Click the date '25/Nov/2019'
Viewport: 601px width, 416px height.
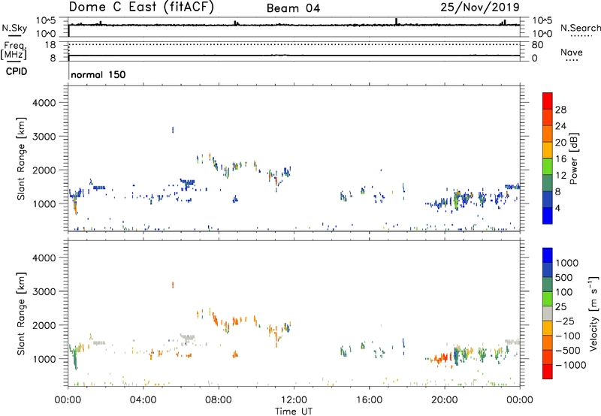[480, 7]
